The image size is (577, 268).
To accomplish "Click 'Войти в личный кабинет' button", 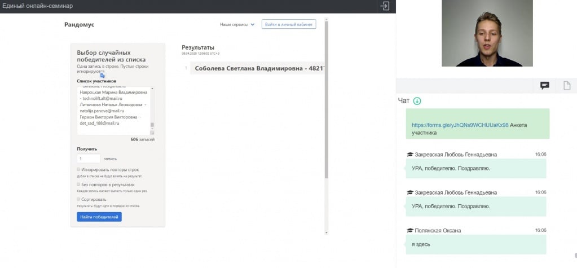I will click(288, 25).
